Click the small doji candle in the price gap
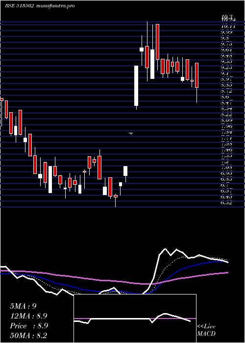The image size is (245, 343). pos(131,133)
